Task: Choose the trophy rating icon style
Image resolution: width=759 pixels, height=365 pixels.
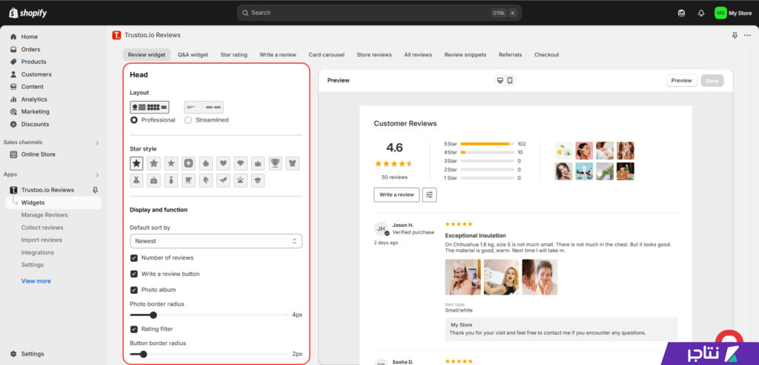Action: tap(275, 163)
